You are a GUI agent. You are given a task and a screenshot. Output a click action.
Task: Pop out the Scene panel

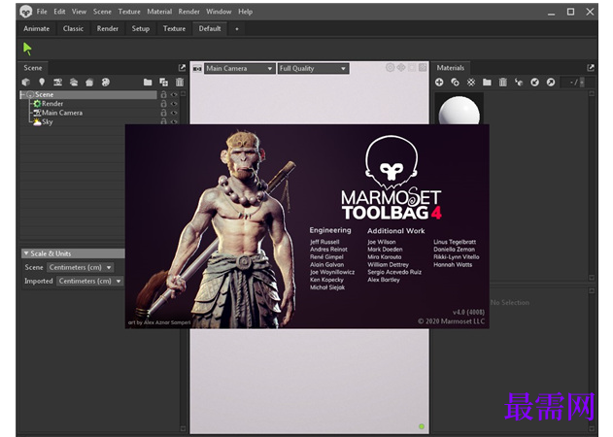[182, 68]
